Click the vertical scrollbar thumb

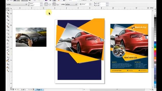(x=152, y=48)
